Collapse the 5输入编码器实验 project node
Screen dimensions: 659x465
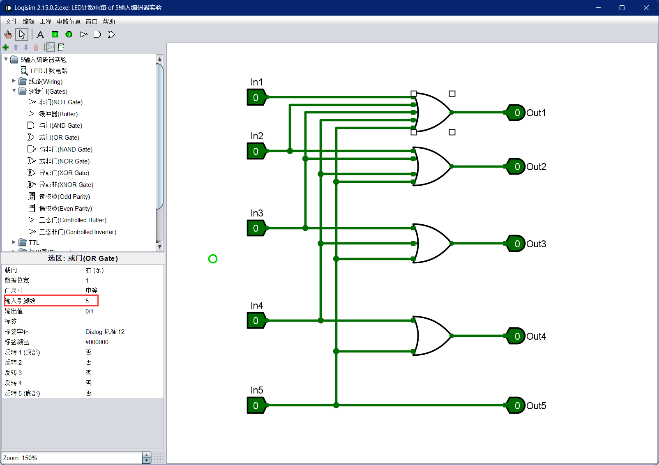click(6, 59)
